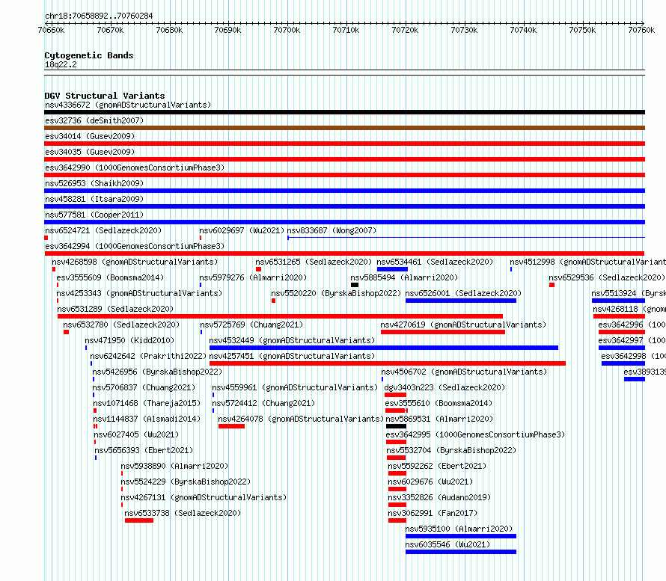Click nsv5426956 (ByrskaBishop2022) label

[x=157, y=372]
